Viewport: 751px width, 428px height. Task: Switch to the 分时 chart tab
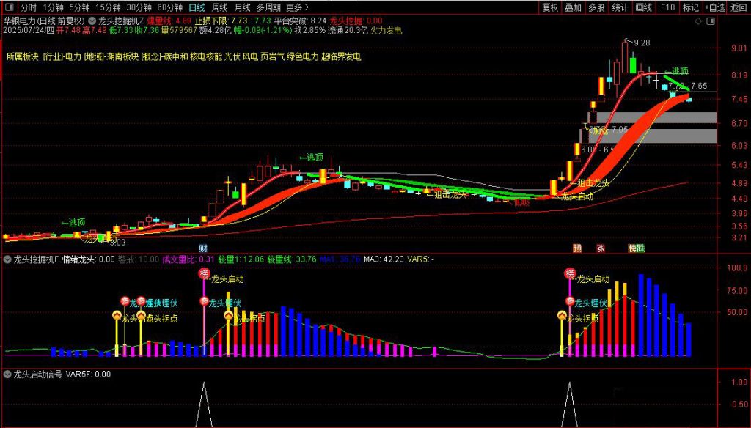click(x=29, y=8)
